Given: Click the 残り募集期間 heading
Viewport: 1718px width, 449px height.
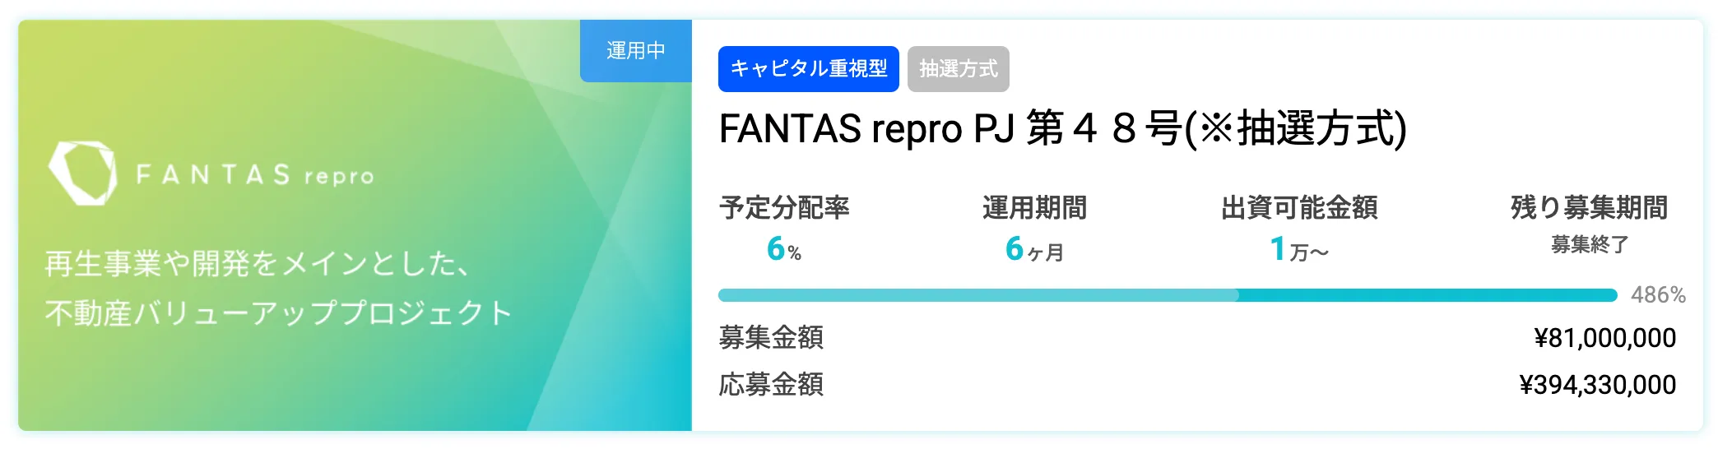Looking at the screenshot, I should tap(1589, 208).
